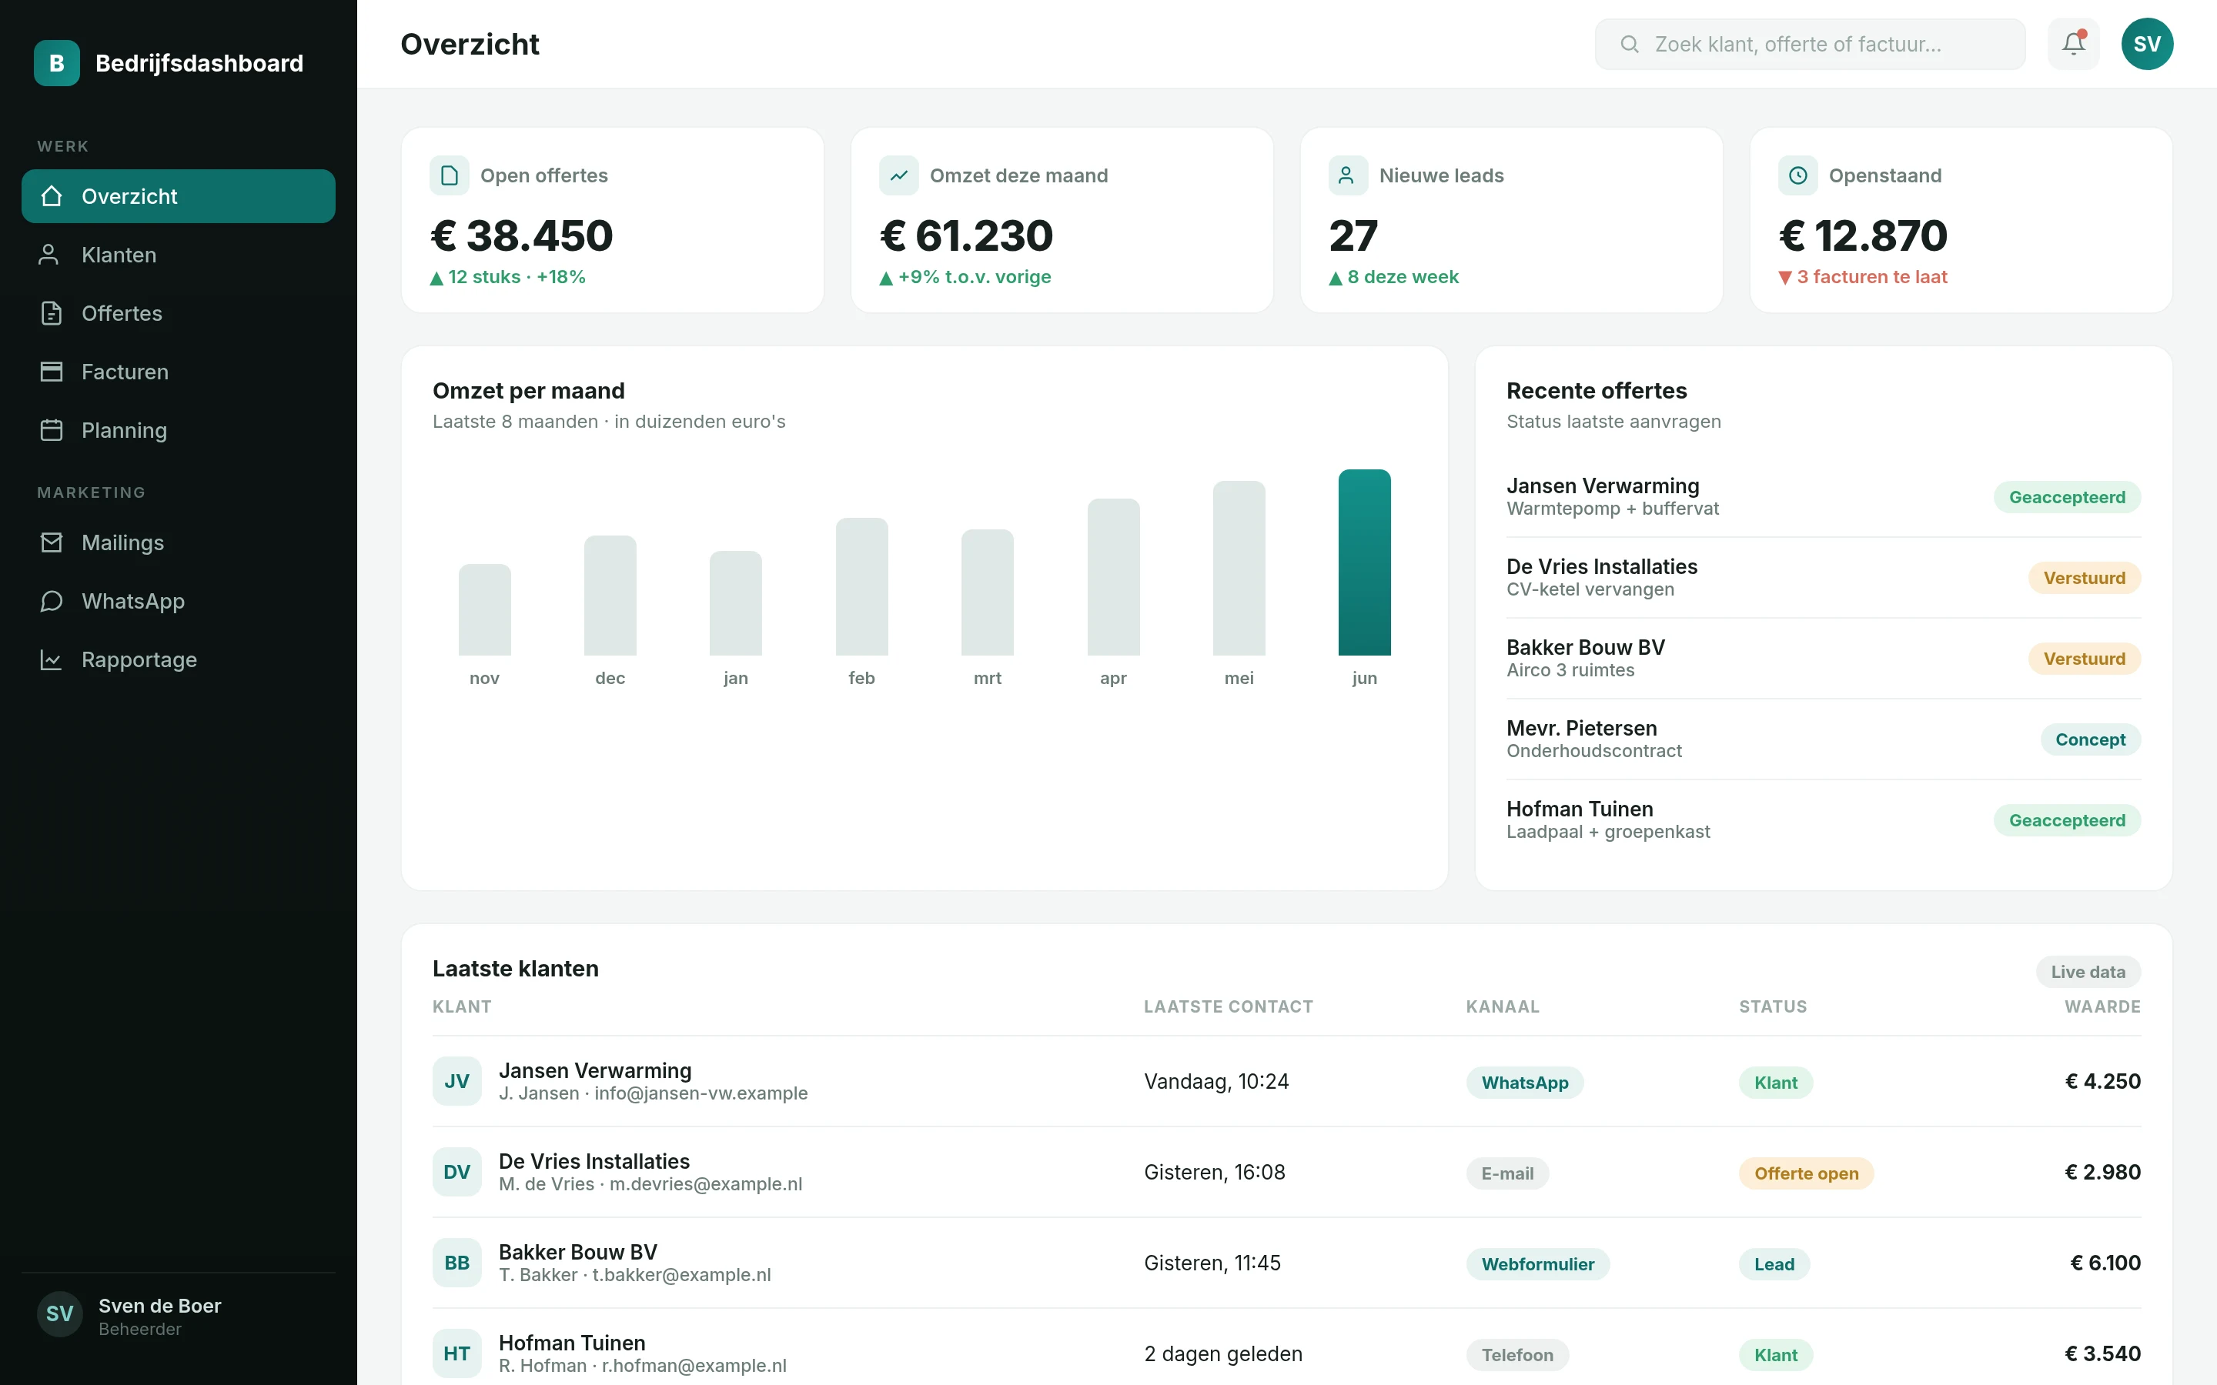
Task: Navigate to Facturen
Action: click(179, 372)
